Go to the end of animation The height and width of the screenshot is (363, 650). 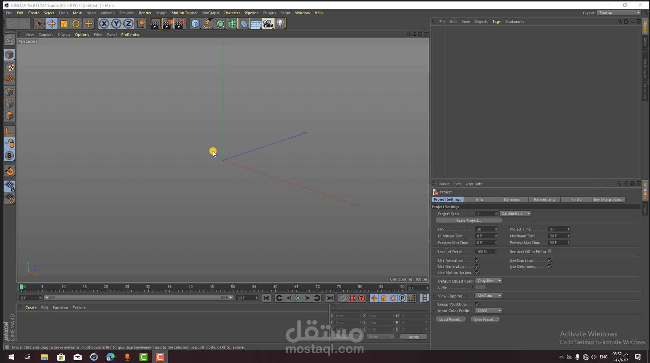[330, 298]
